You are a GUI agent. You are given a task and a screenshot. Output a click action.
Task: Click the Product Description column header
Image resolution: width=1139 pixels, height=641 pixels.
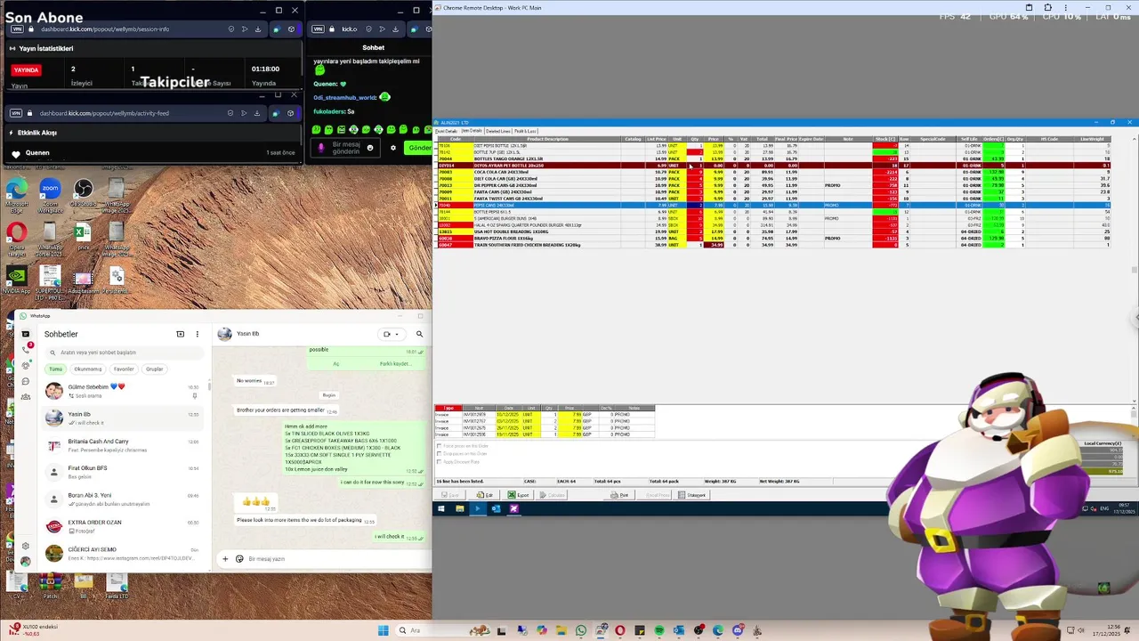pyautogui.click(x=547, y=139)
